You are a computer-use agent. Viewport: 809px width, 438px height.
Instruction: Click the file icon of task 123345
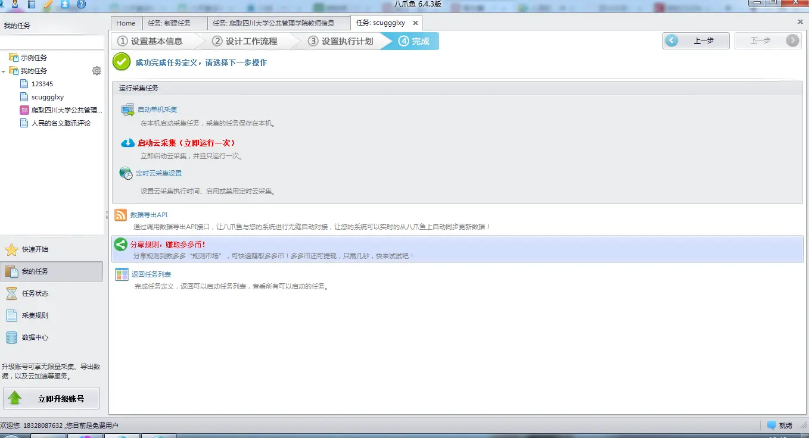(x=24, y=84)
